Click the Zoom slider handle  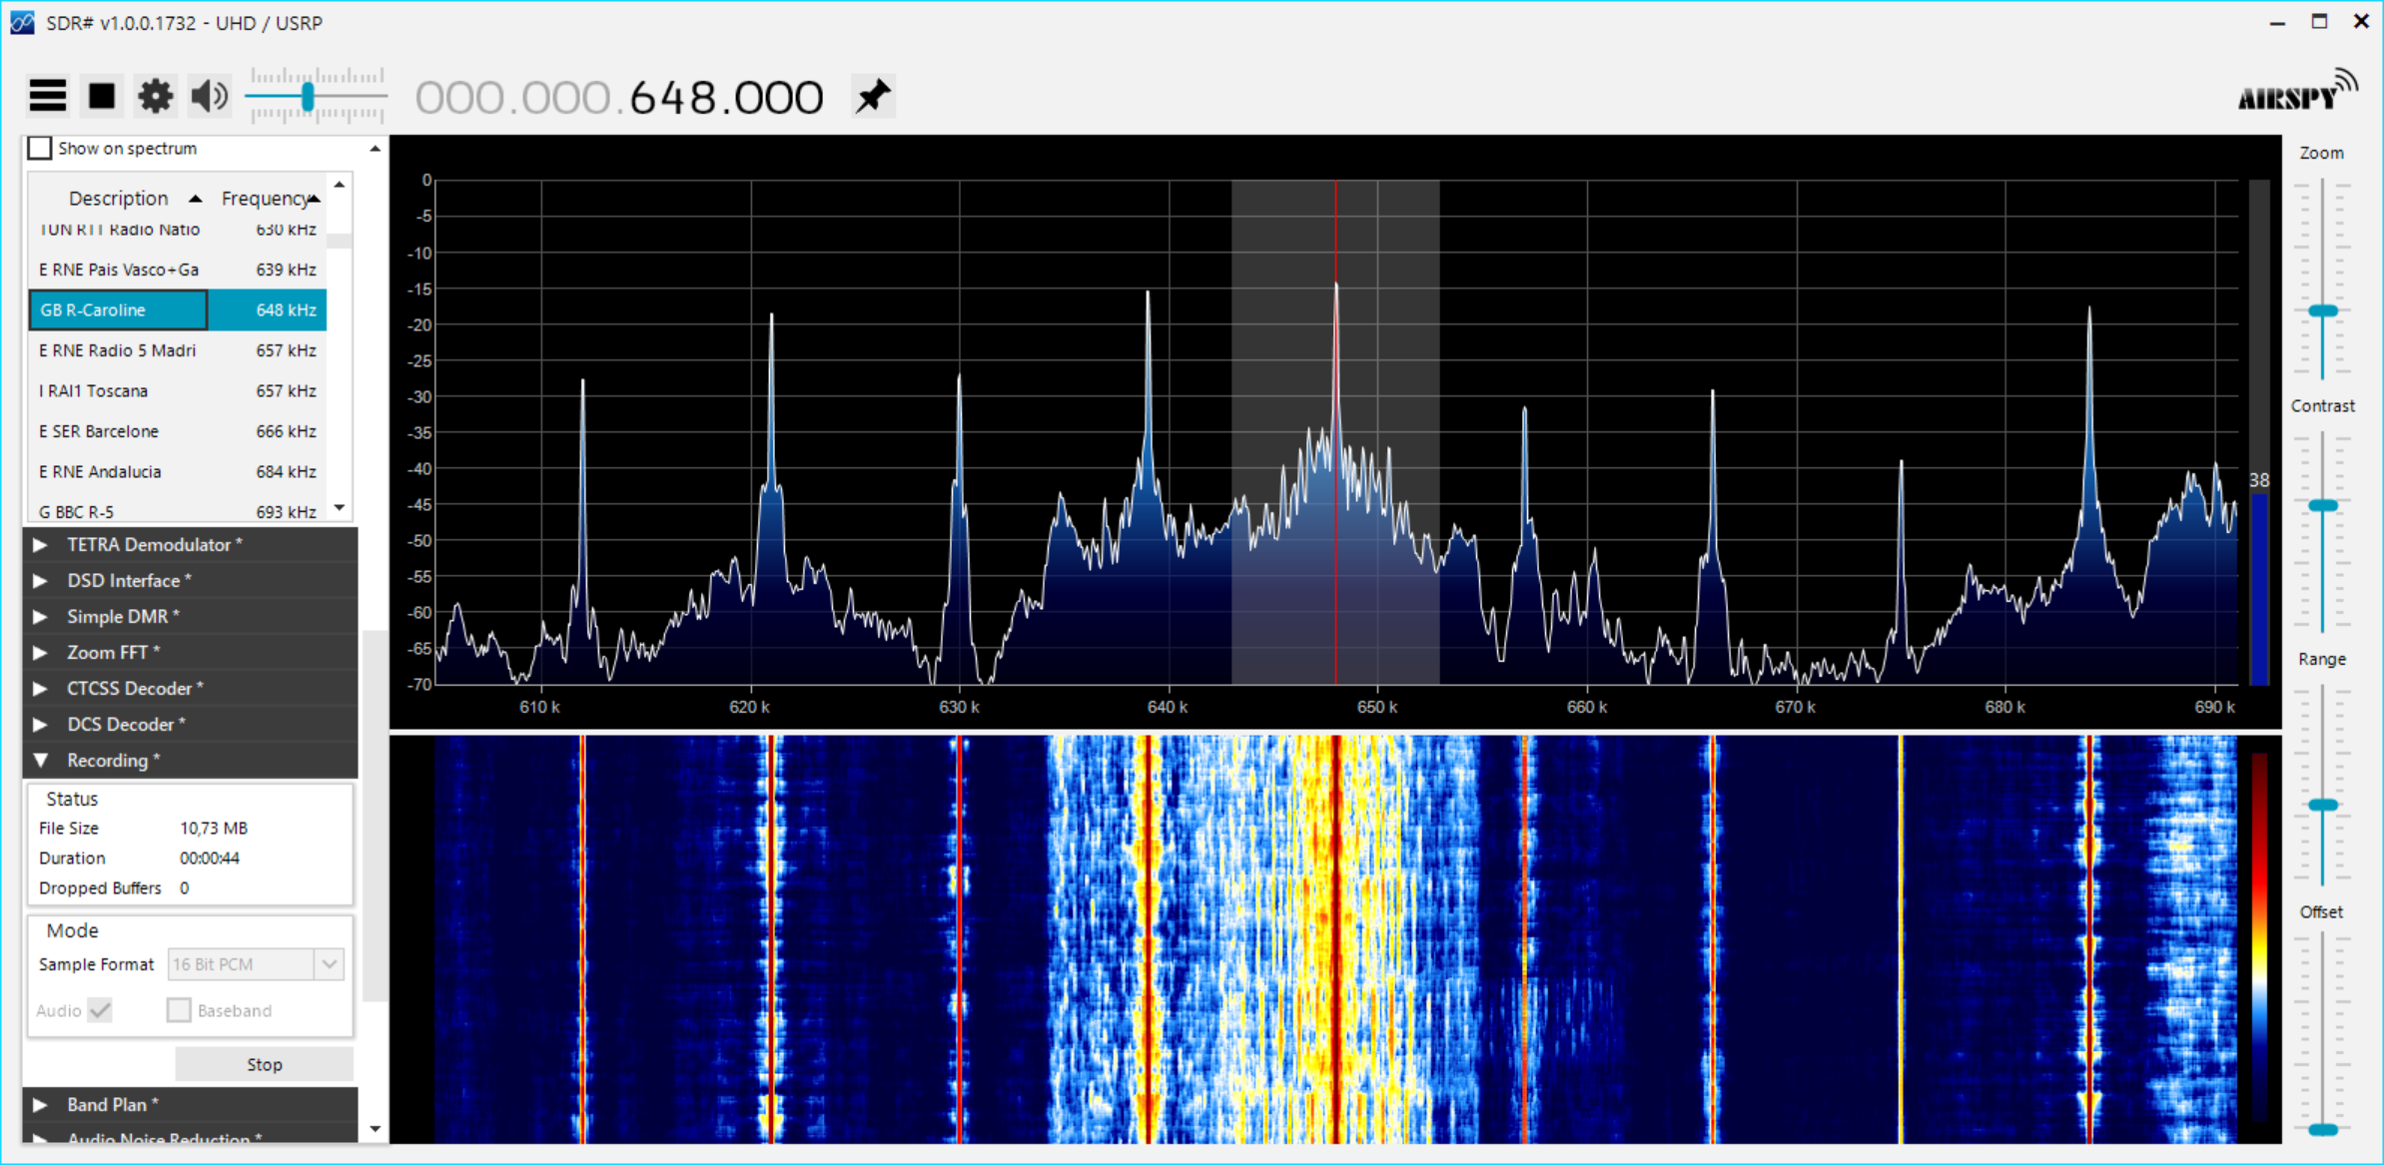(2323, 311)
